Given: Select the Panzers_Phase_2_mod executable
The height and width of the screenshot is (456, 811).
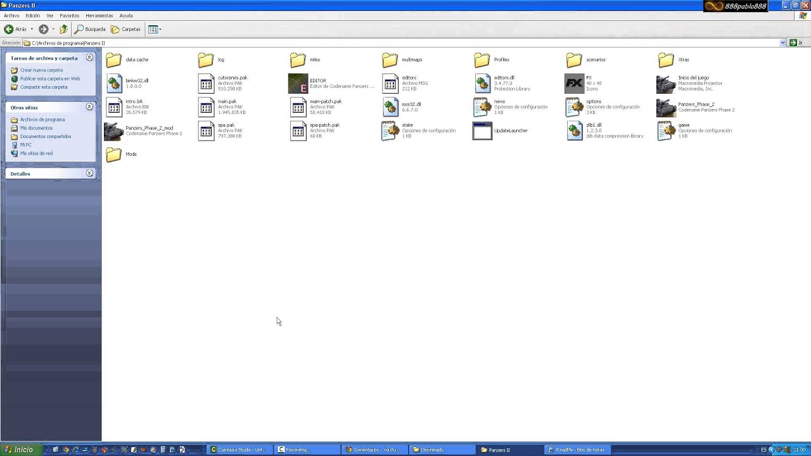Looking at the screenshot, I should click(143, 130).
